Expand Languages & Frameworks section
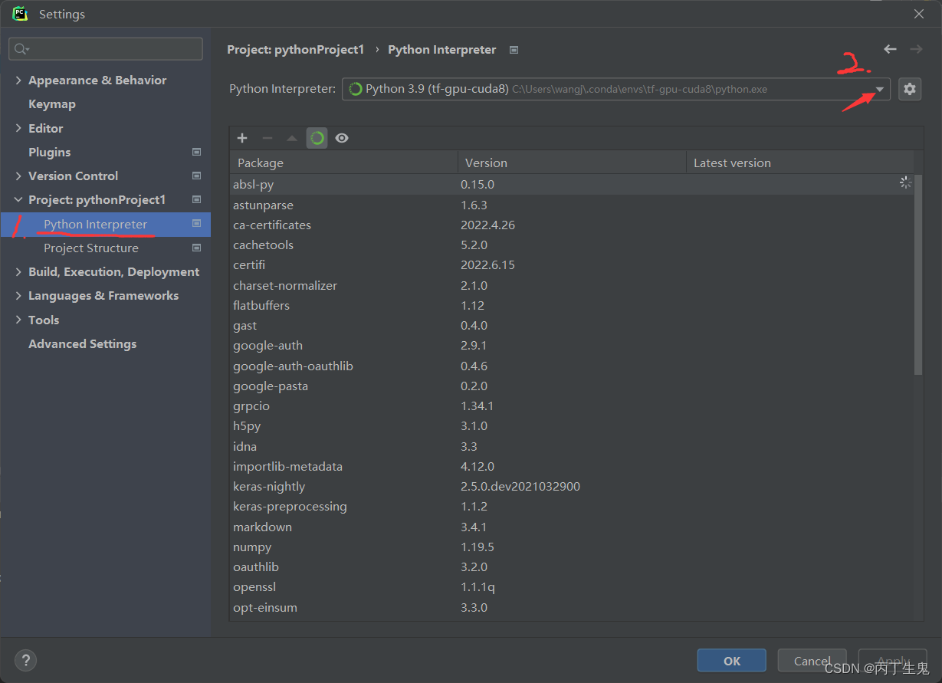 18,296
